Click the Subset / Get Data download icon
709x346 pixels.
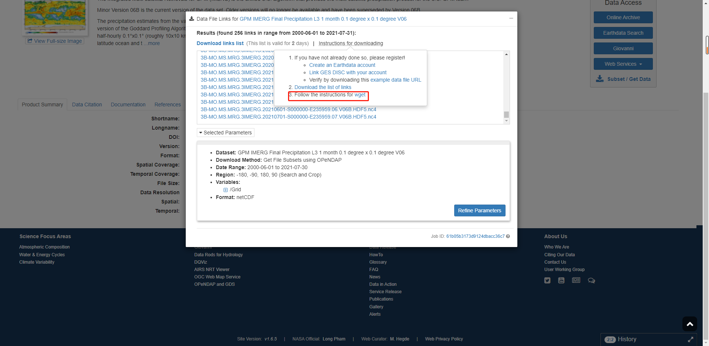point(600,79)
